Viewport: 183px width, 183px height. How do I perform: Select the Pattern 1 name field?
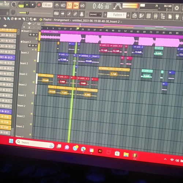[117, 15]
